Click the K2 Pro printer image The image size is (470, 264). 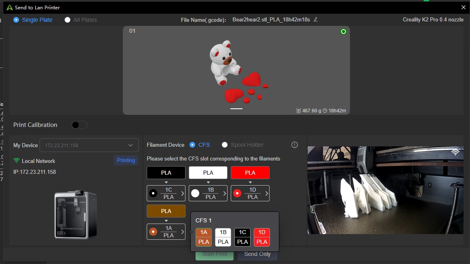(x=76, y=214)
